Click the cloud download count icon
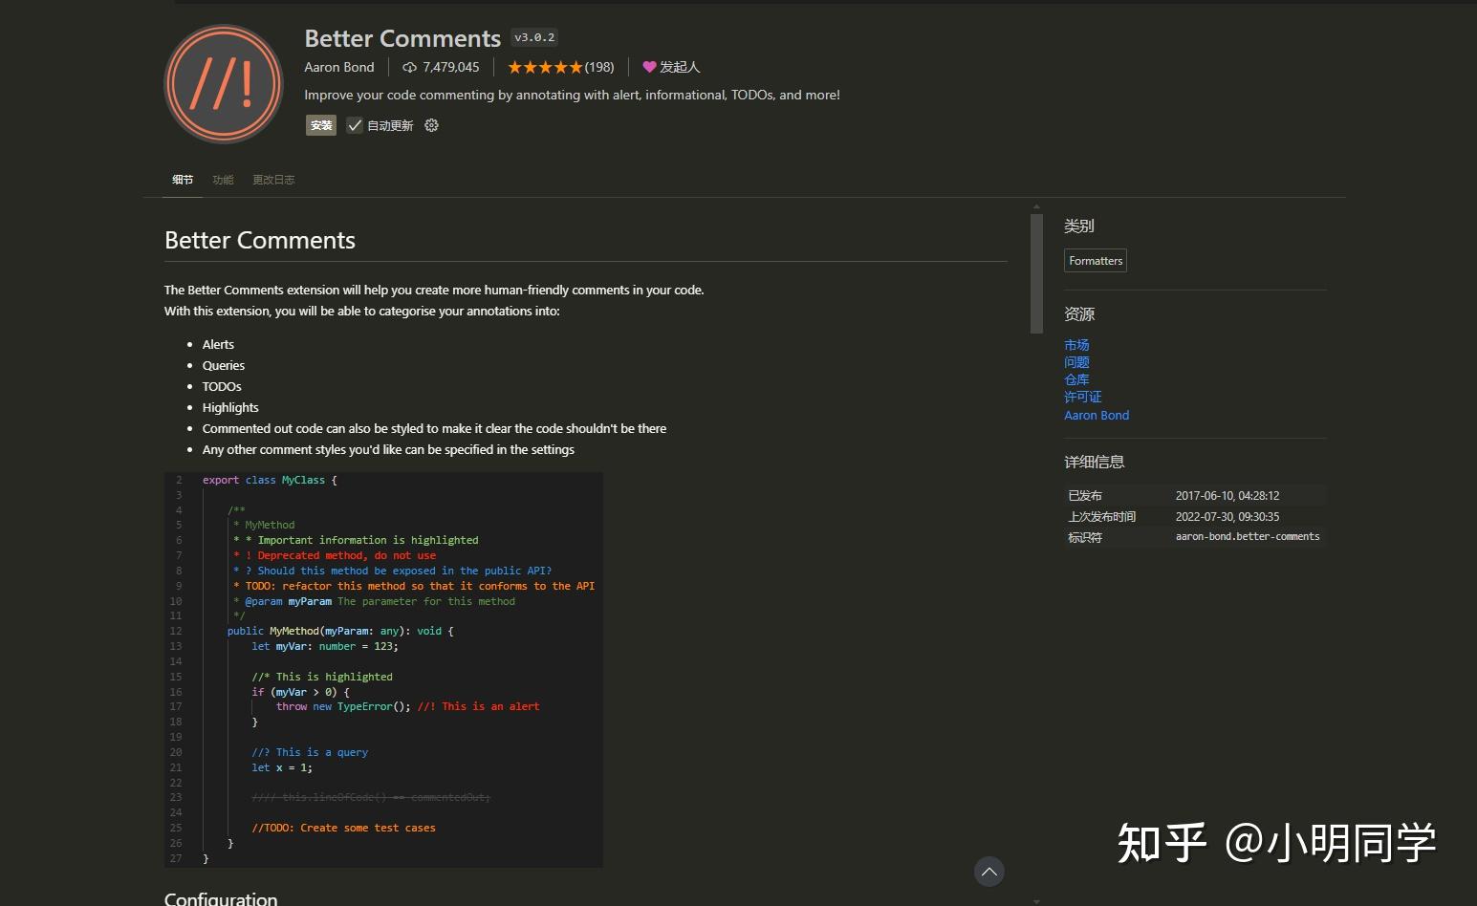Image resolution: width=1477 pixels, height=906 pixels. click(409, 67)
